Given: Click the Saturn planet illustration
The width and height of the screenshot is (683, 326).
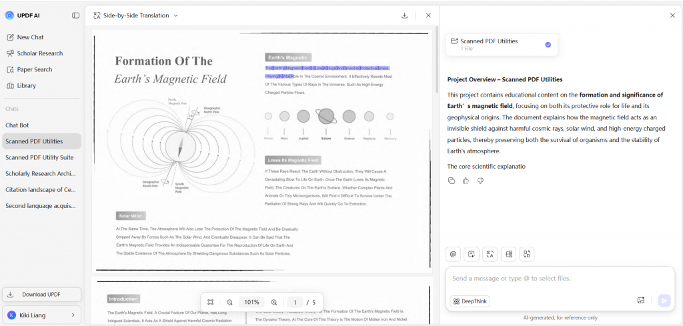Looking at the screenshot, I should coord(326,116).
